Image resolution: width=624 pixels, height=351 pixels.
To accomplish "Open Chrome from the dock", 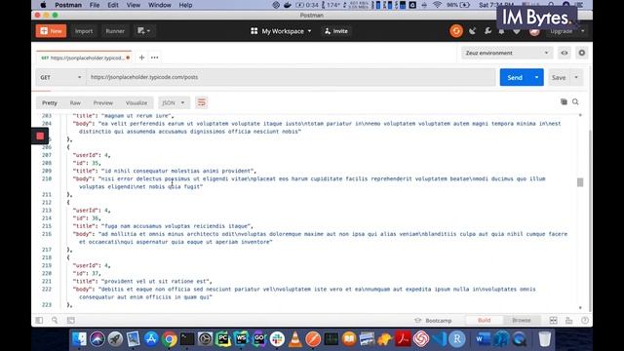I will point(169,339).
